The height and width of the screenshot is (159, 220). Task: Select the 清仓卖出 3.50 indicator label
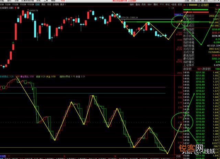pyautogui.click(x=27, y=76)
